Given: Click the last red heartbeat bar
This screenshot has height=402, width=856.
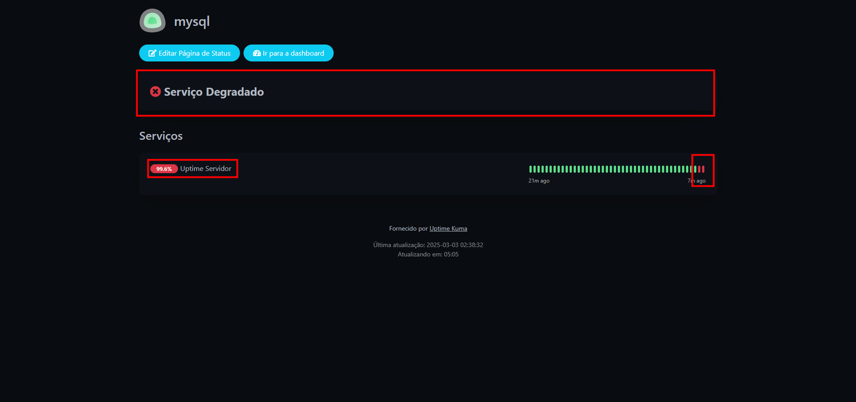Looking at the screenshot, I should tap(703, 169).
